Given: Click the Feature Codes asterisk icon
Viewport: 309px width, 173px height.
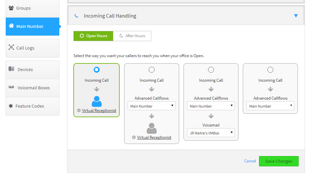Looking at the screenshot, I should (11, 106).
